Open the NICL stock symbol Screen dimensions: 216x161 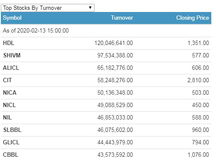coord(9,105)
